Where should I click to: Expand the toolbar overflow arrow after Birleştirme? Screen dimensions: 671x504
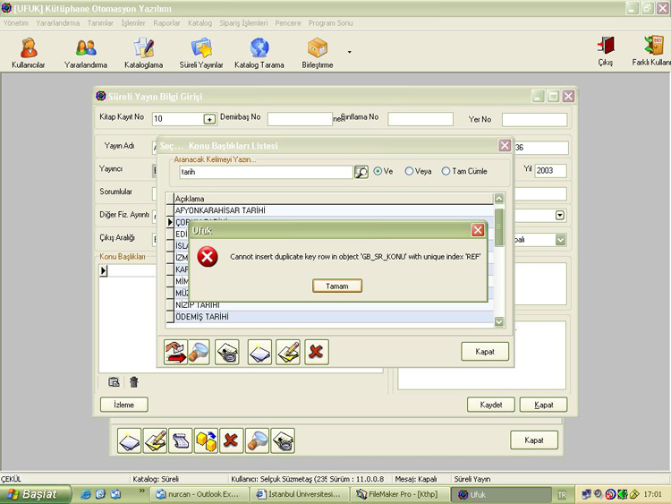349,52
